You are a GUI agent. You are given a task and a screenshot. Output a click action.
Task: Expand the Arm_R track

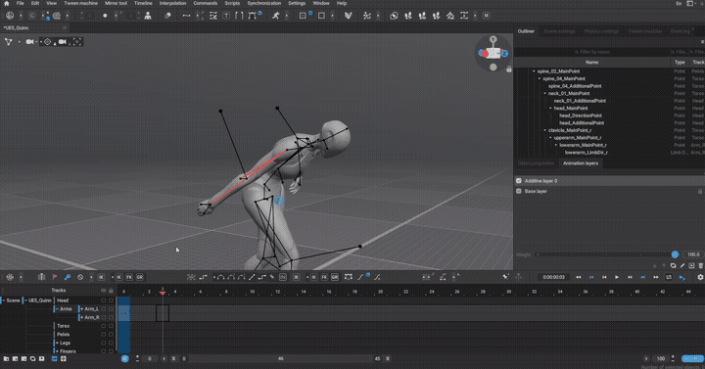82,317
